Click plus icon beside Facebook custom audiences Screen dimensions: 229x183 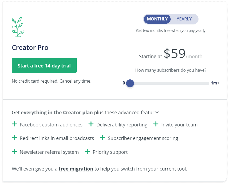pyautogui.click(x=14, y=124)
